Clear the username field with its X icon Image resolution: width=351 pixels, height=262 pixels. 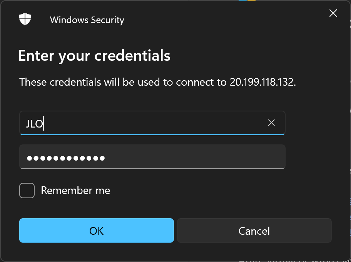[271, 123]
